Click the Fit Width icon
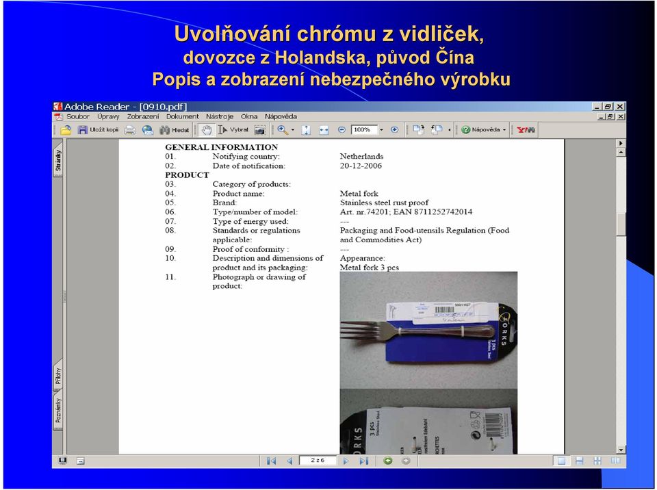This screenshot has width=657, height=490. 324,130
